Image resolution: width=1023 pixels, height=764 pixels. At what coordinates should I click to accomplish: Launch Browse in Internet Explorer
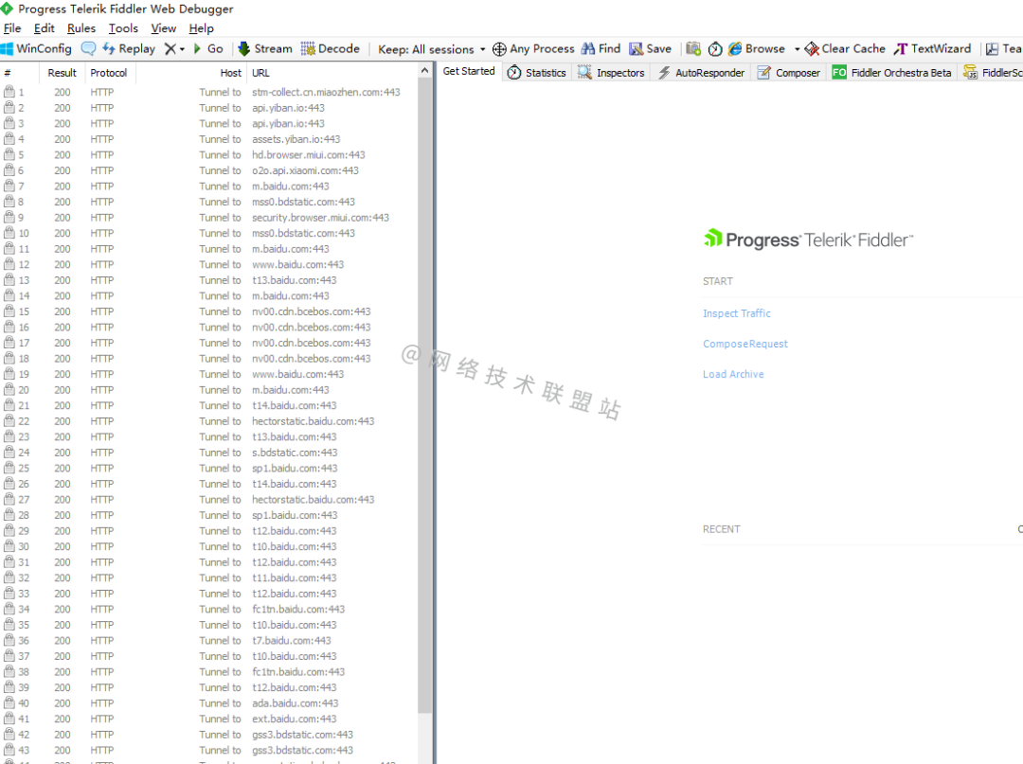click(756, 49)
